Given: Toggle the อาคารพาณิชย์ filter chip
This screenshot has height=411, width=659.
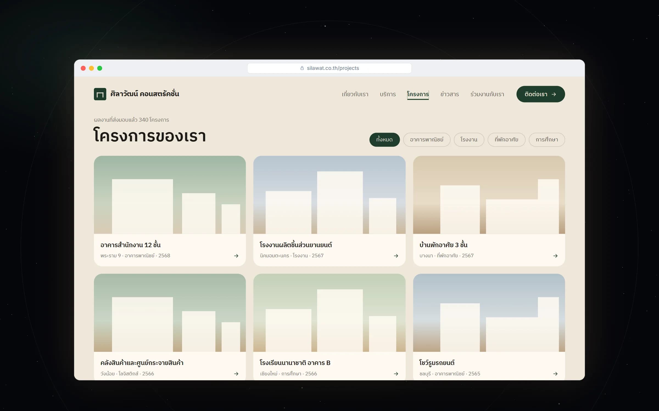Looking at the screenshot, I should [x=427, y=140].
